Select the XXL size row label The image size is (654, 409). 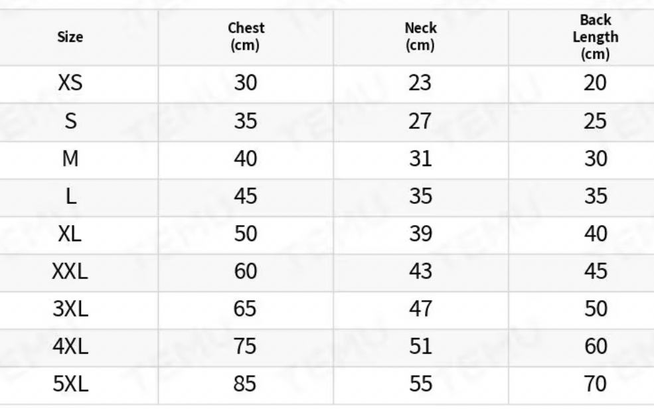(x=70, y=272)
